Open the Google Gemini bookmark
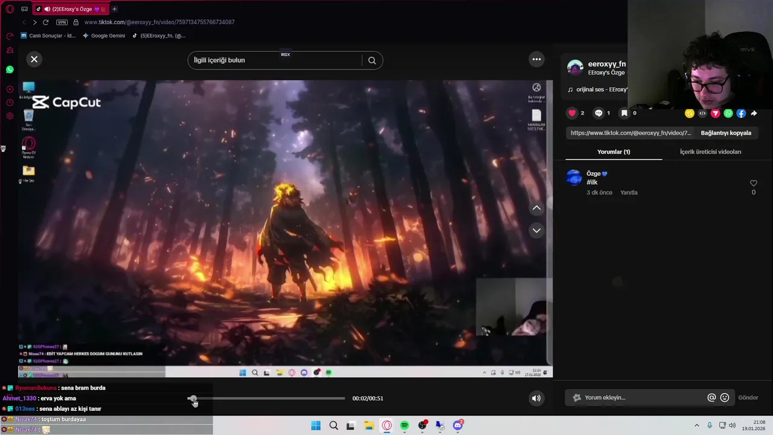 (104, 36)
